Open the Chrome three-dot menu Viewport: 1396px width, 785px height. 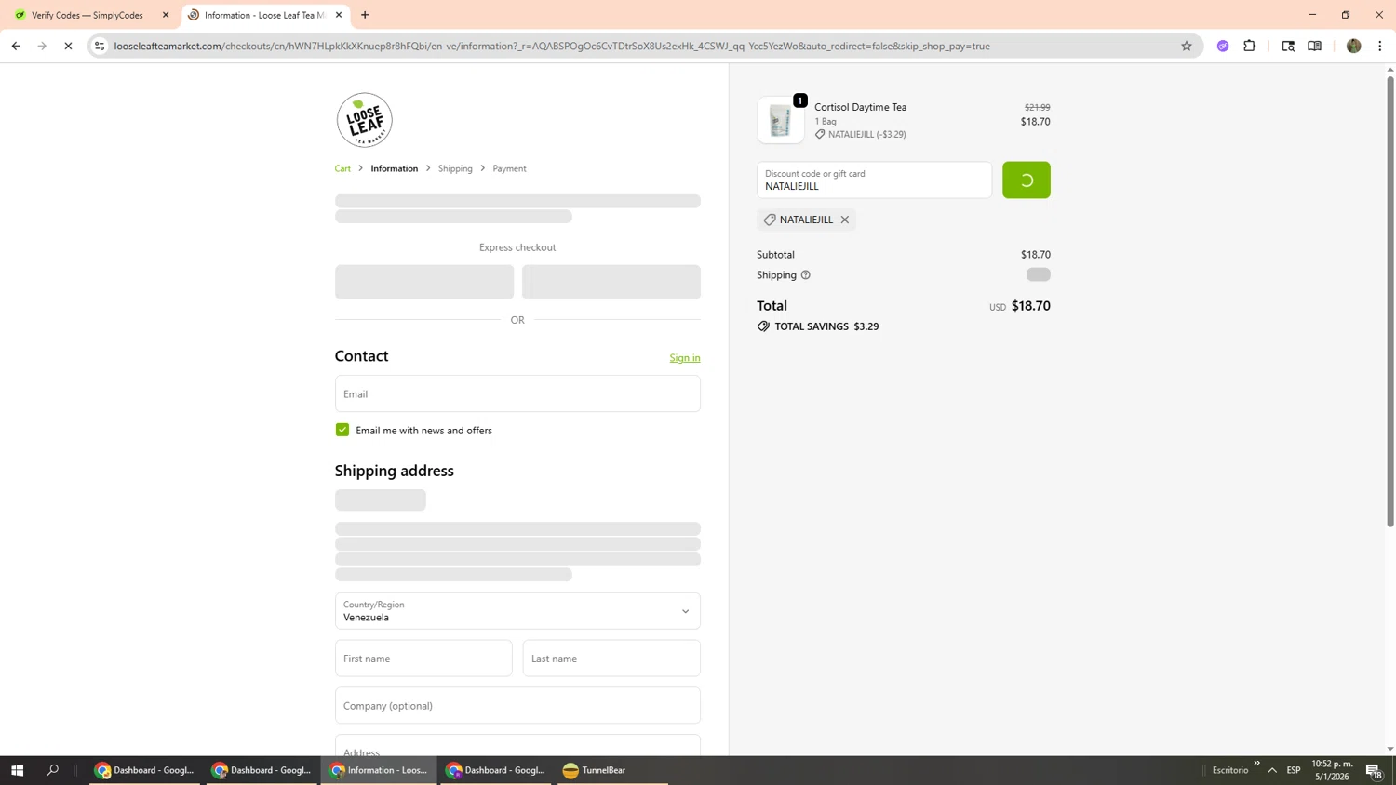pyautogui.click(x=1379, y=46)
